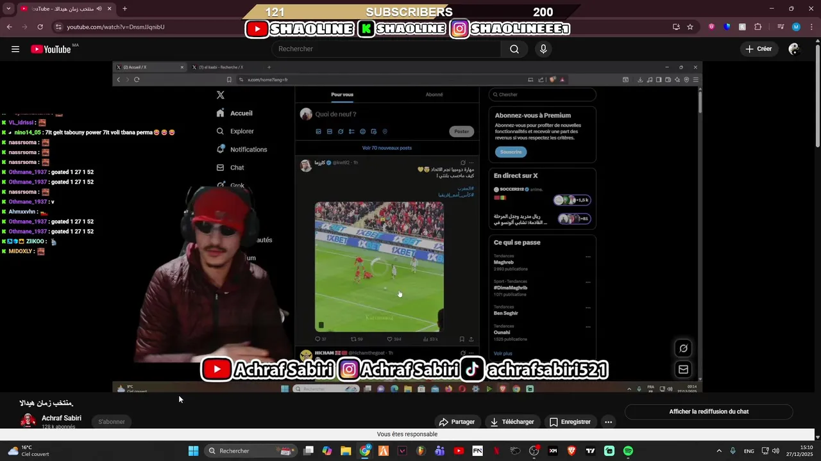The width and height of the screenshot is (821, 461).
Task: Open the Achraf Sabiri channel name link
Action: pos(62,418)
